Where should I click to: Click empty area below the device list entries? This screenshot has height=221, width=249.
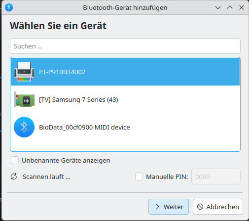coord(125,146)
